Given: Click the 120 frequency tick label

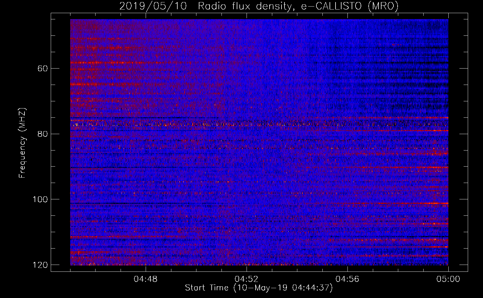Looking at the screenshot, I should coord(40,265).
